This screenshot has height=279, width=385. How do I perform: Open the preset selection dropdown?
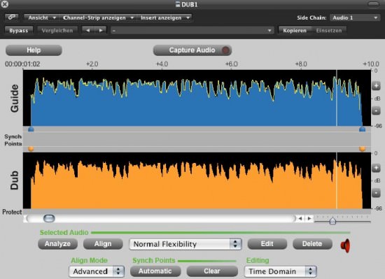[192, 30]
